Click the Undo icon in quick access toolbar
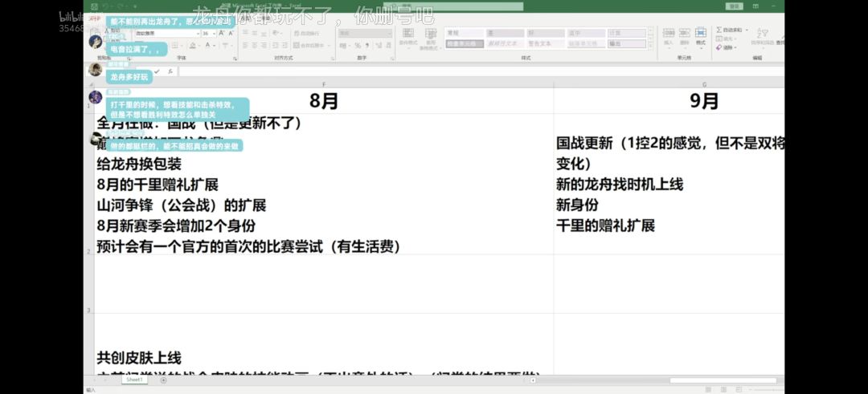 pyautogui.click(x=106, y=6)
